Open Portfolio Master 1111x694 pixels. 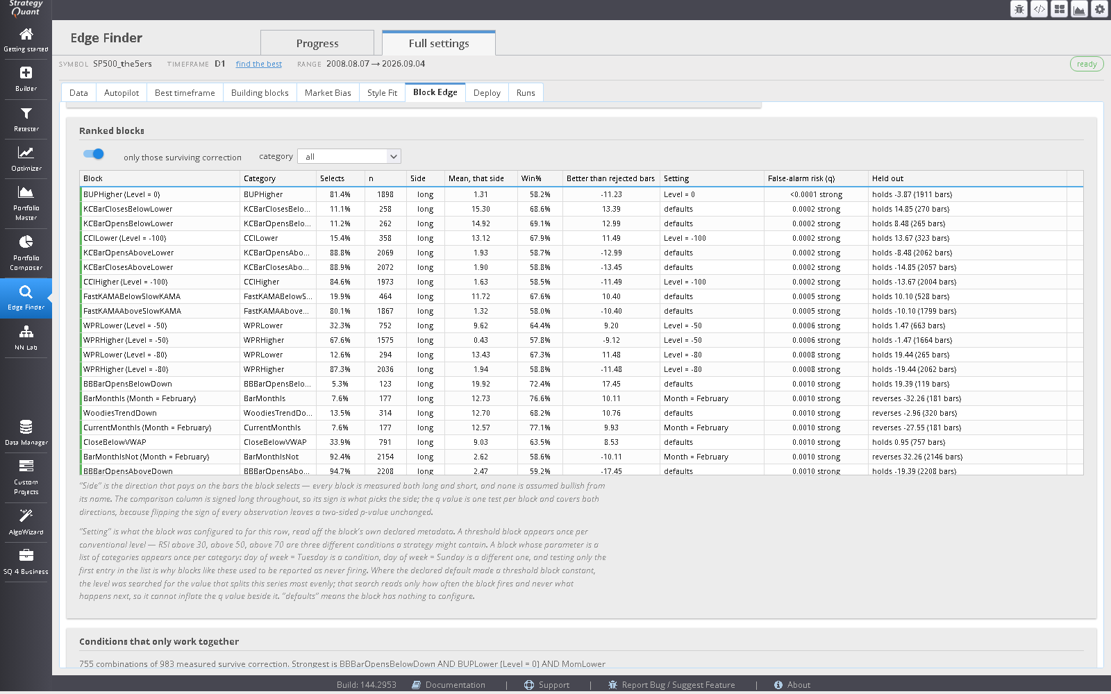click(x=26, y=203)
